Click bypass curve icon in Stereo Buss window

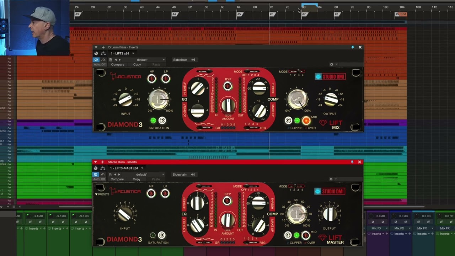pos(102,175)
